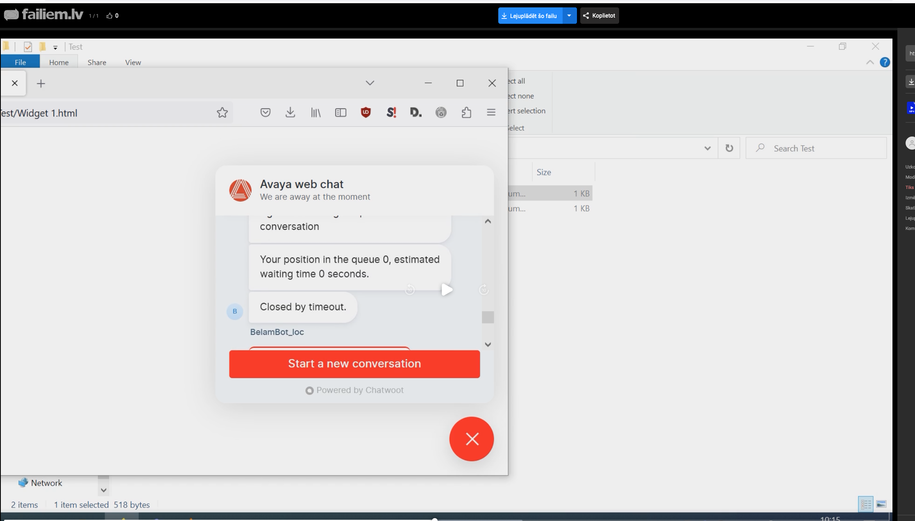Expand the download button options arrow

point(569,16)
